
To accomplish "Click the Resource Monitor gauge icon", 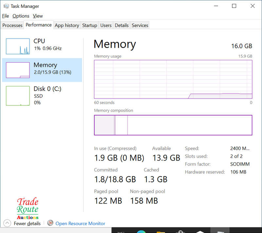I will tap(50, 223).
